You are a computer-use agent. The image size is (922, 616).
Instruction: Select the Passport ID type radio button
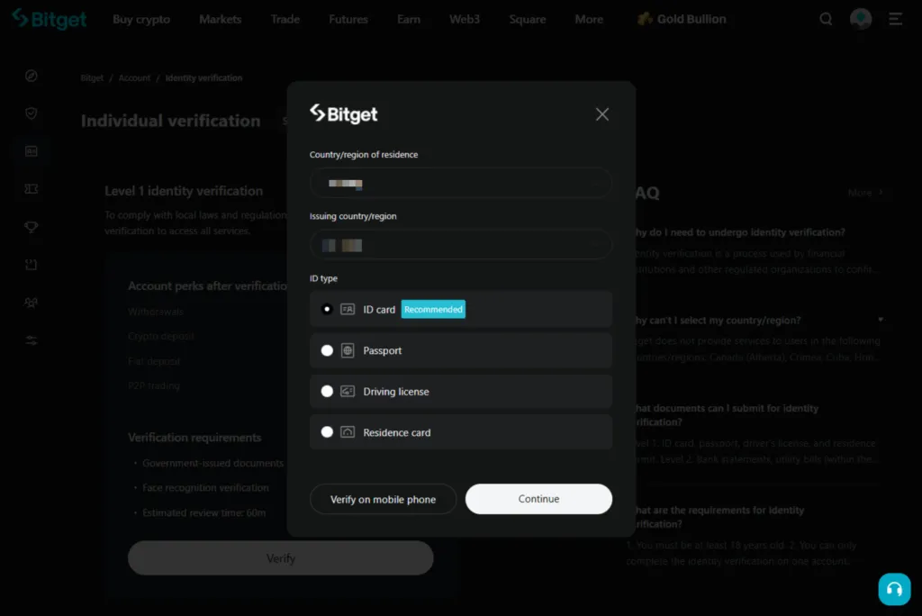coord(327,350)
